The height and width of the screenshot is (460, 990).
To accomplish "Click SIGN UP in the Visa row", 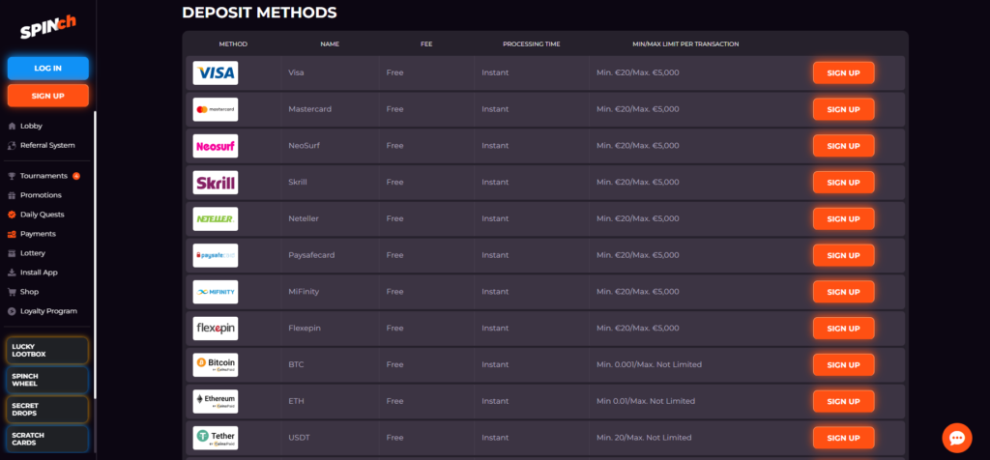I will point(843,73).
